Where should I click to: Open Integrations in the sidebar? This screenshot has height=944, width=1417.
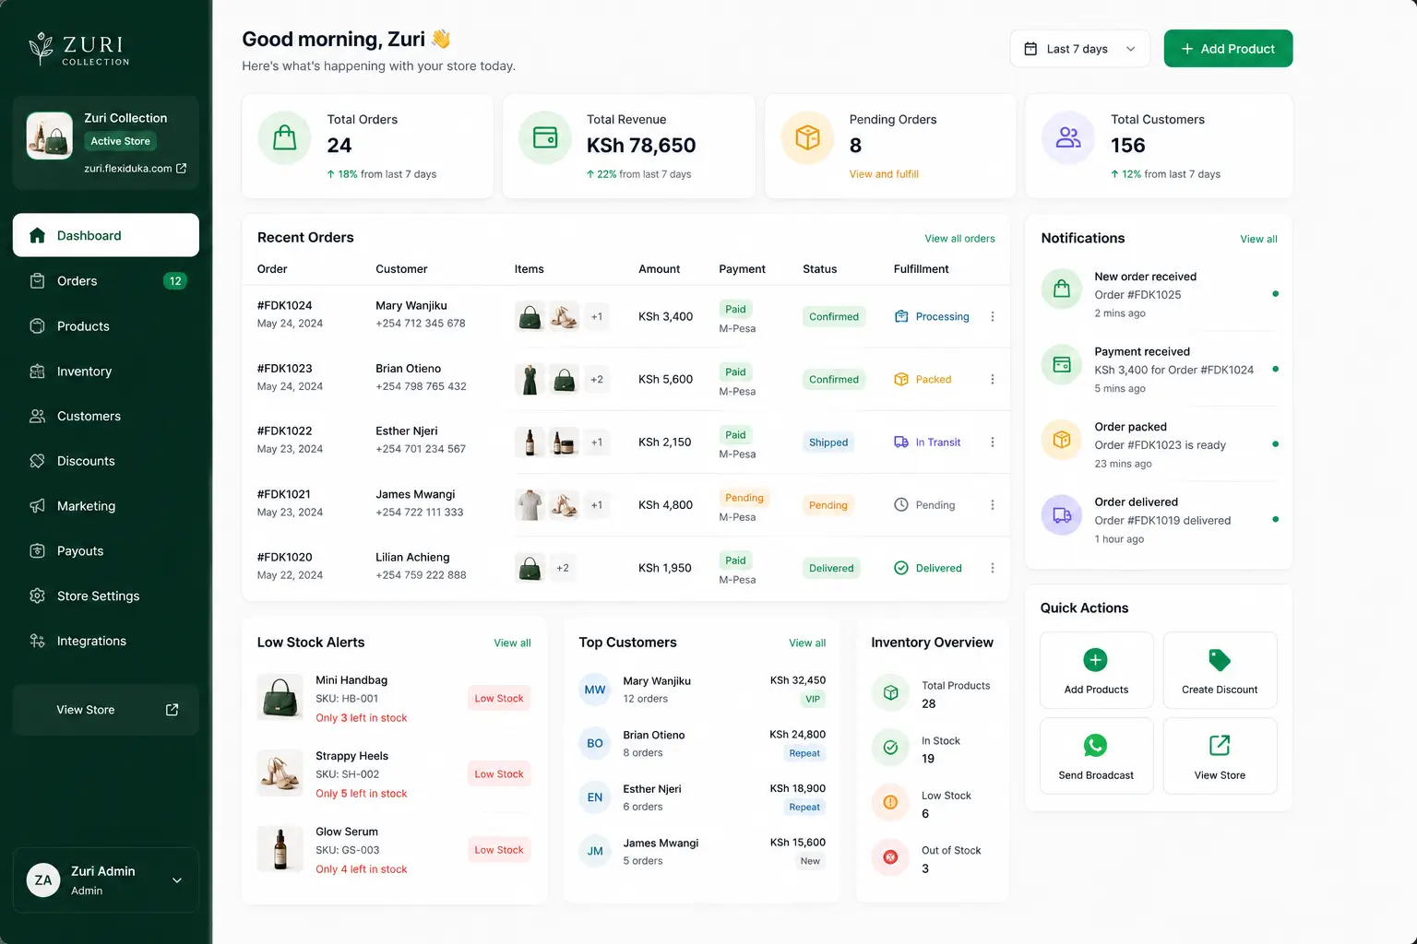coord(106,641)
